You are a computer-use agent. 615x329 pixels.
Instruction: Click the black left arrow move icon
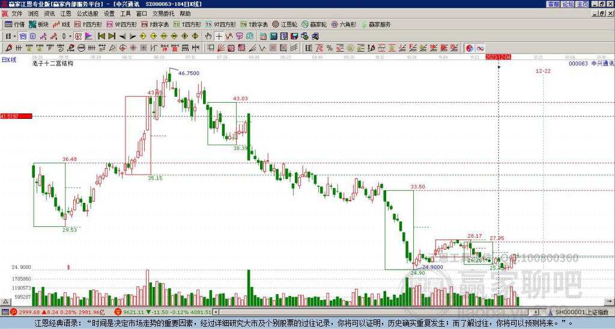123,37
